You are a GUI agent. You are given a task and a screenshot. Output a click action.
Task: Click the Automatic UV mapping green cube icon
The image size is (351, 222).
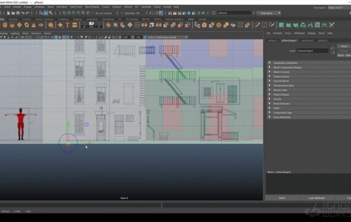click(x=303, y=25)
